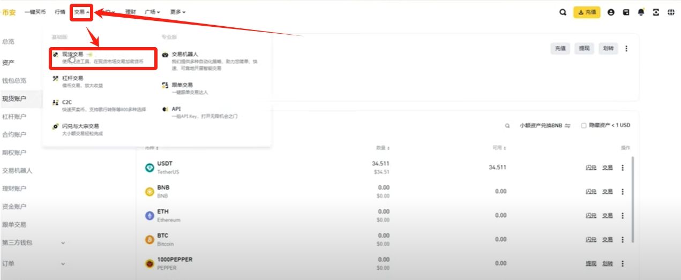The image size is (681, 280).
Task: Expand the 第三方钱包 sidebar chevron
Action: (63, 243)
